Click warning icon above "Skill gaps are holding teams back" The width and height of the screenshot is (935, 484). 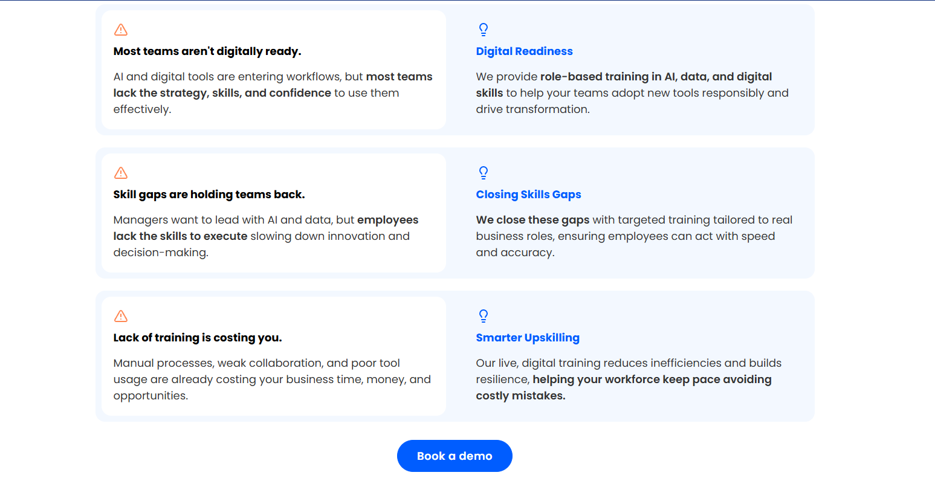[x=121, y=173]
